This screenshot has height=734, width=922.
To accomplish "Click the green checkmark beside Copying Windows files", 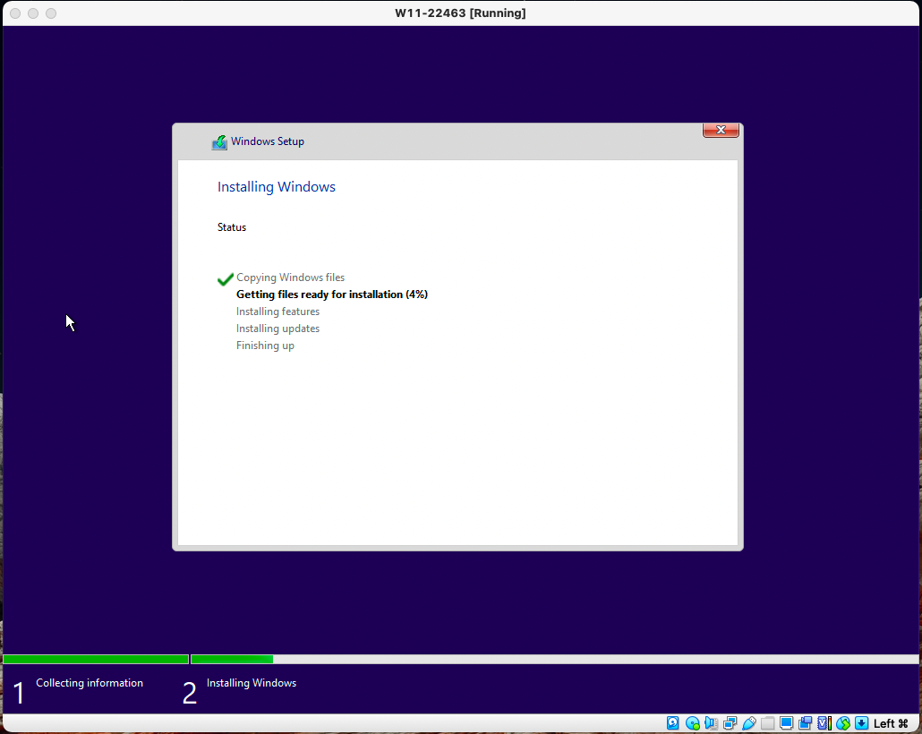I will coord(226,279).
